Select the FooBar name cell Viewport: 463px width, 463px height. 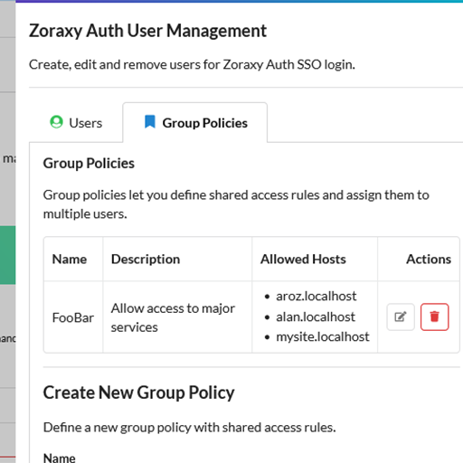(x=73, y=317)
